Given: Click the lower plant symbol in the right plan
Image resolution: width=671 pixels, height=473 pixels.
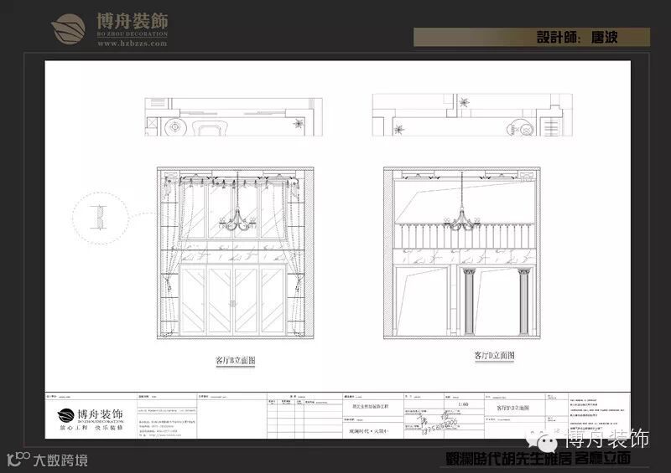Looking at the screenshot, I should point(399,129).
